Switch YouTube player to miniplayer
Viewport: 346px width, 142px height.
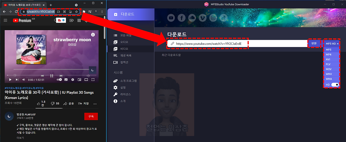(79, 80)
